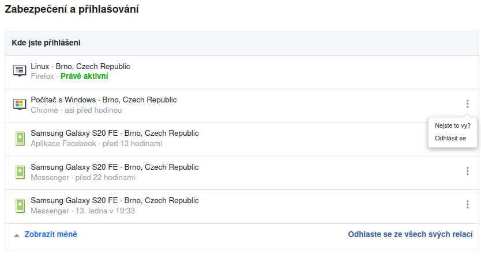Image resolution: width=481 pixels, height=256 pixels.
Task: Click the Windows computer session icon
Action: point(20,104)
